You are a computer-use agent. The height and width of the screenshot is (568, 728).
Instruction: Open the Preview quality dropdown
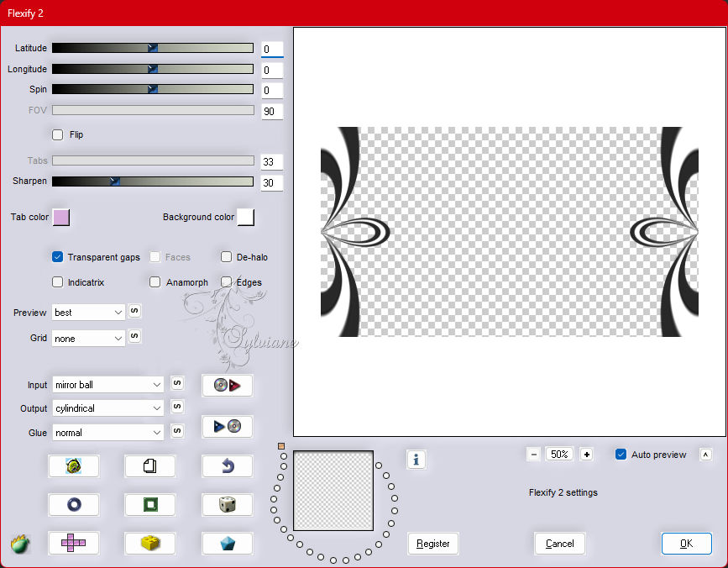pos(89,313)
